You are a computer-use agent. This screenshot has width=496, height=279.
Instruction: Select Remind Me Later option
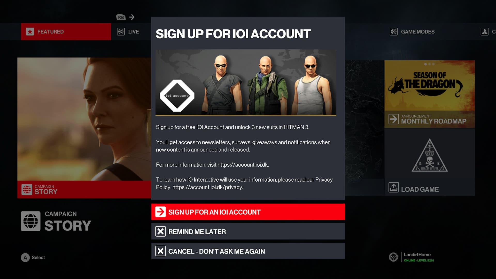point(248,231)
